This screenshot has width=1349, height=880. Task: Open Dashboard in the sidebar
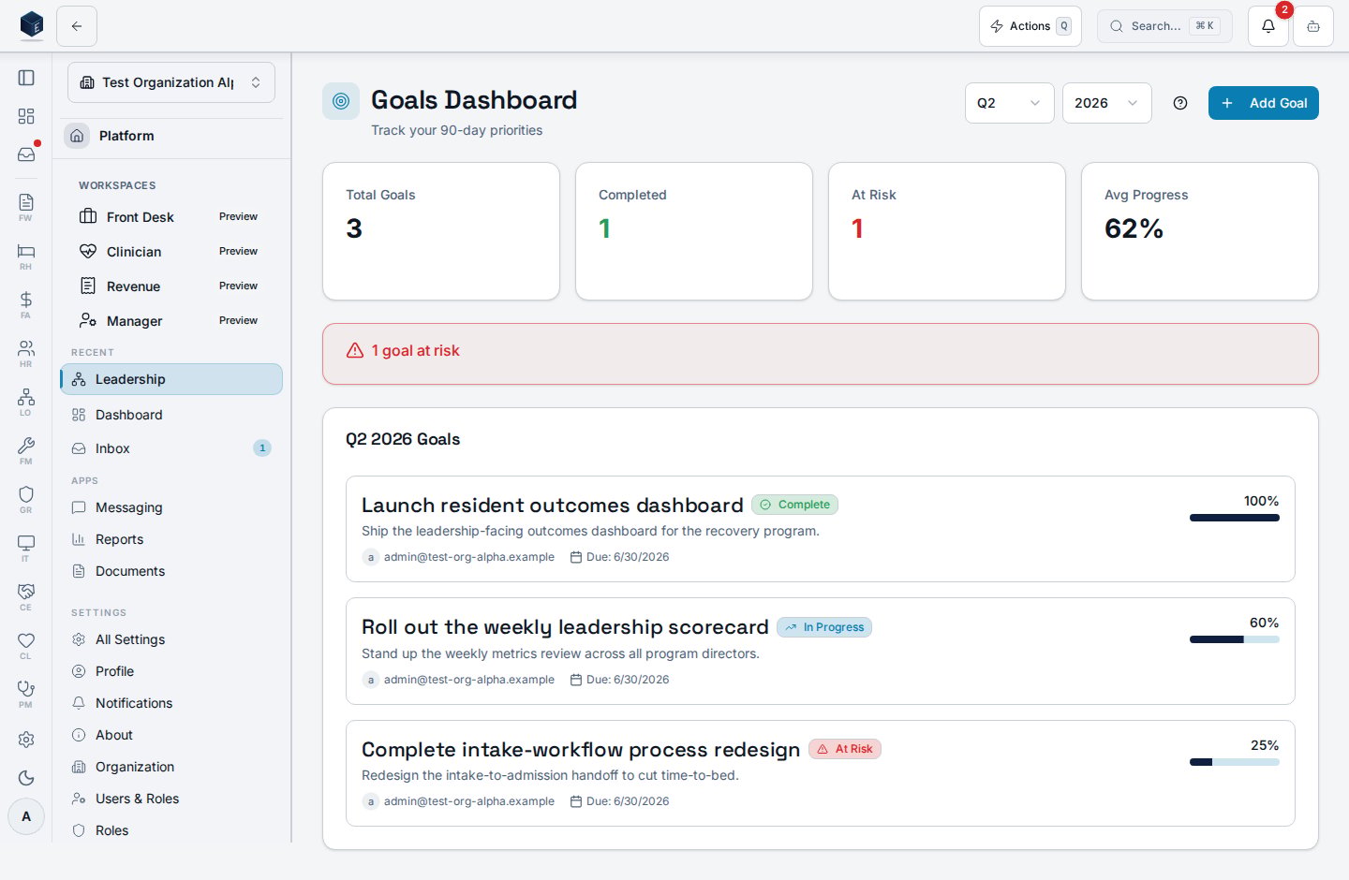(171, 415)
